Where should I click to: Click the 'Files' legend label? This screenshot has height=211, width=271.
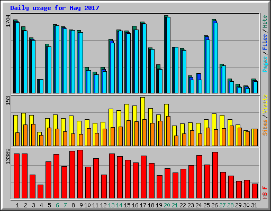(x=265, y=42)
